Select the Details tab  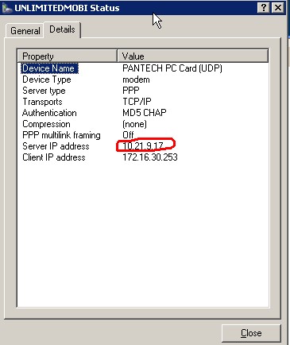tap(62, 29)
